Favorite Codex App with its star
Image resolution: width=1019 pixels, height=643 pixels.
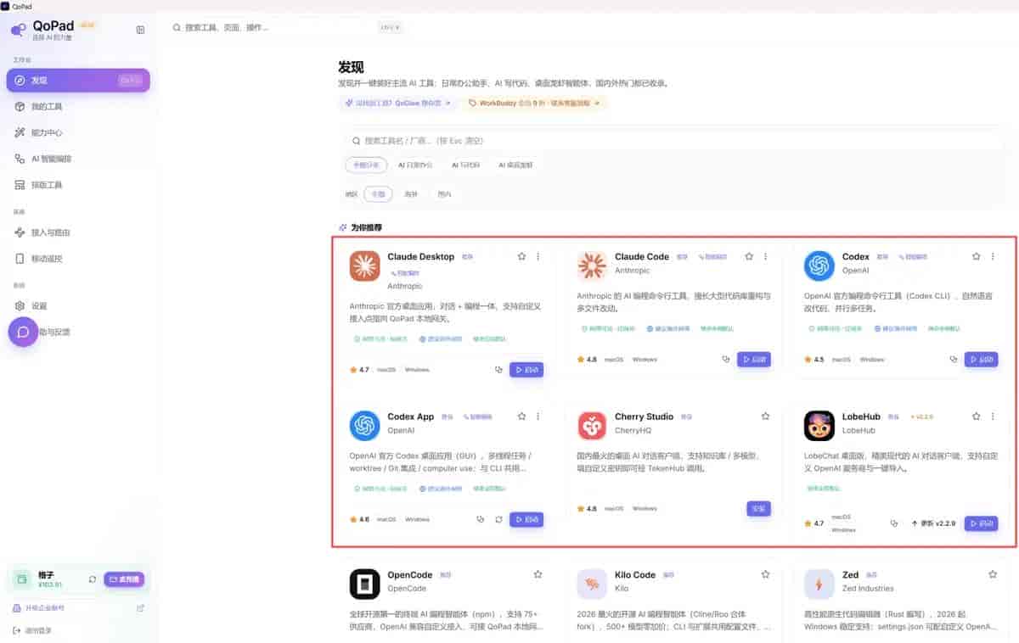[x=521, y=417]
